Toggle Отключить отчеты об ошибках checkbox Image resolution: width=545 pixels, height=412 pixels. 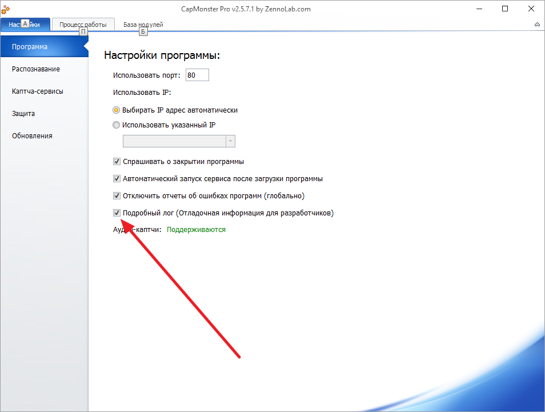coord(117,196)
